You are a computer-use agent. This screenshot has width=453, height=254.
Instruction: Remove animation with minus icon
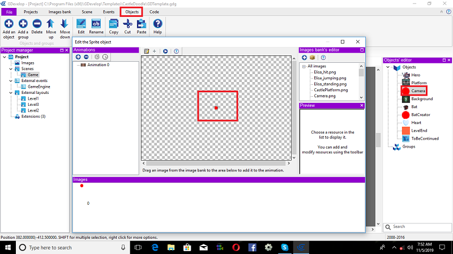(x=86, y=57)
